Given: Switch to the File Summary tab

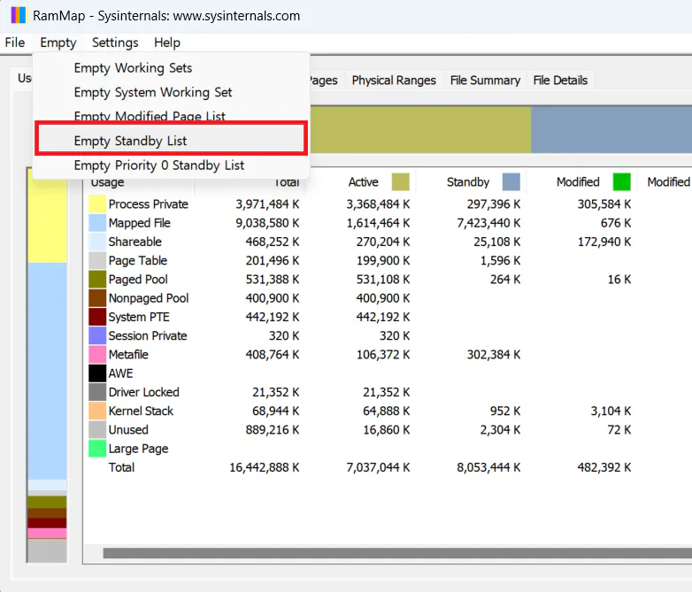Looking at the screenshot, I should (485, 81).
